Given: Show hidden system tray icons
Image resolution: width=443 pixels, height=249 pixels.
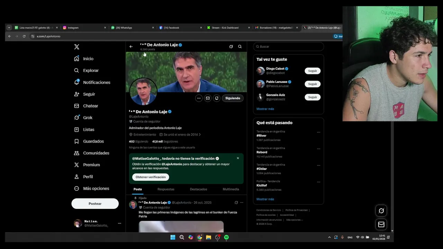Looking at the screenshot, I should point(329,237).
